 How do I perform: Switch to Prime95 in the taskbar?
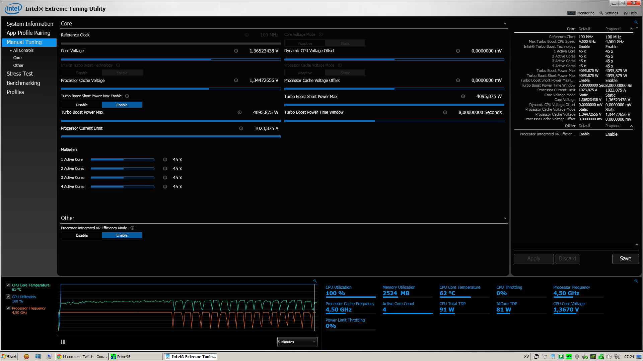pos(136,357)
